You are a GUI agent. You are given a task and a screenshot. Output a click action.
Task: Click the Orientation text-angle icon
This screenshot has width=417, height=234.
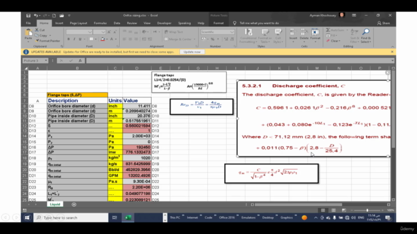pos(145,32)
